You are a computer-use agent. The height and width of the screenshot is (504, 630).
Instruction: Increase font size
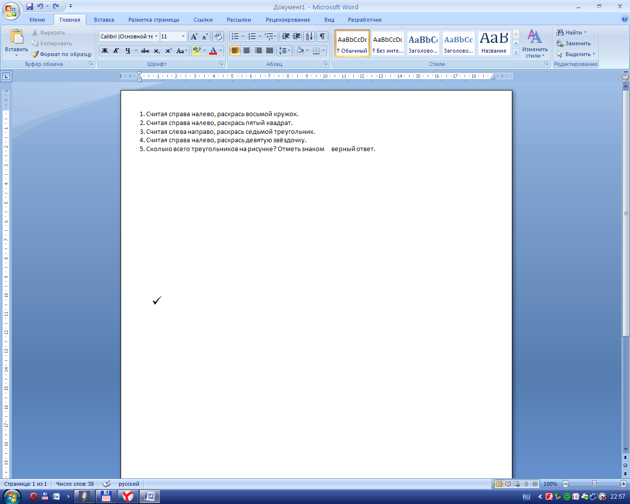point(194,37)
